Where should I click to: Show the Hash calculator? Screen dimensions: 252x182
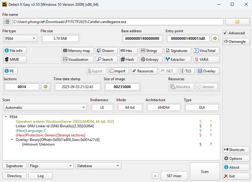127,60
